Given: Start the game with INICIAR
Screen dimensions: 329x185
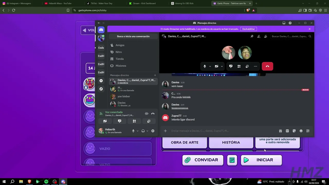Looking at the screenshot, I should pyautogui.click(x=261, y=160).
